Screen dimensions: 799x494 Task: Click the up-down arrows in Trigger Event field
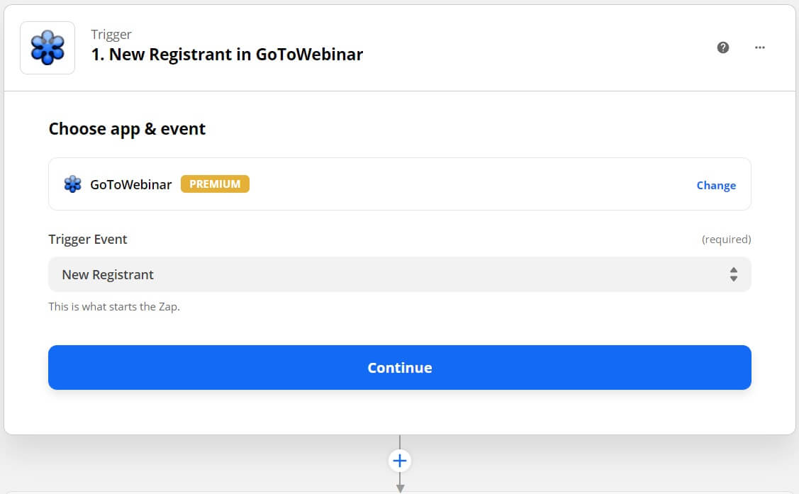point(733,274)
